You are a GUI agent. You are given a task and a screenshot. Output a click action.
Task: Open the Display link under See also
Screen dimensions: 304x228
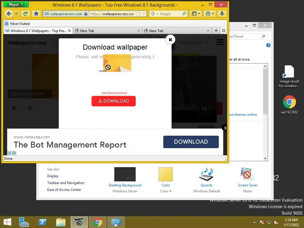(53, 176)
